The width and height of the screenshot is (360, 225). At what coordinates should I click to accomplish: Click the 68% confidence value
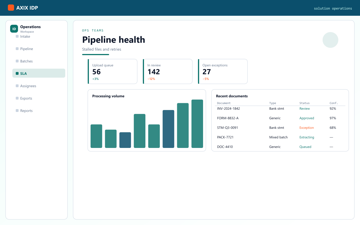333,128
